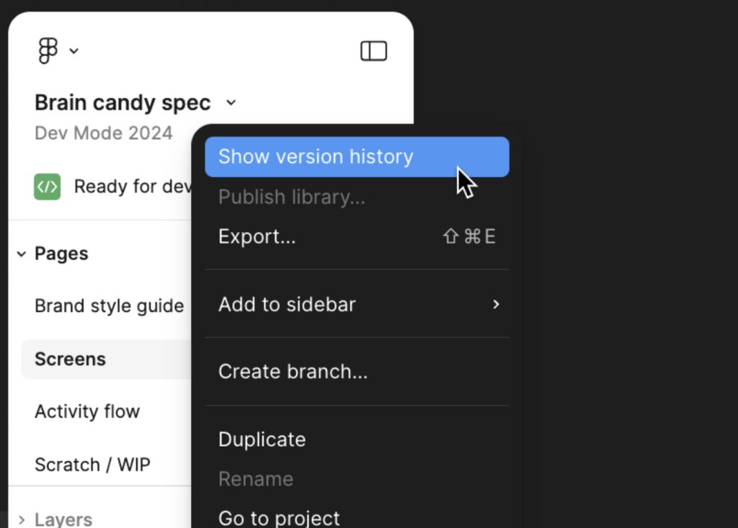Open dropdown next to Brain candy spec title

[231, 102]
